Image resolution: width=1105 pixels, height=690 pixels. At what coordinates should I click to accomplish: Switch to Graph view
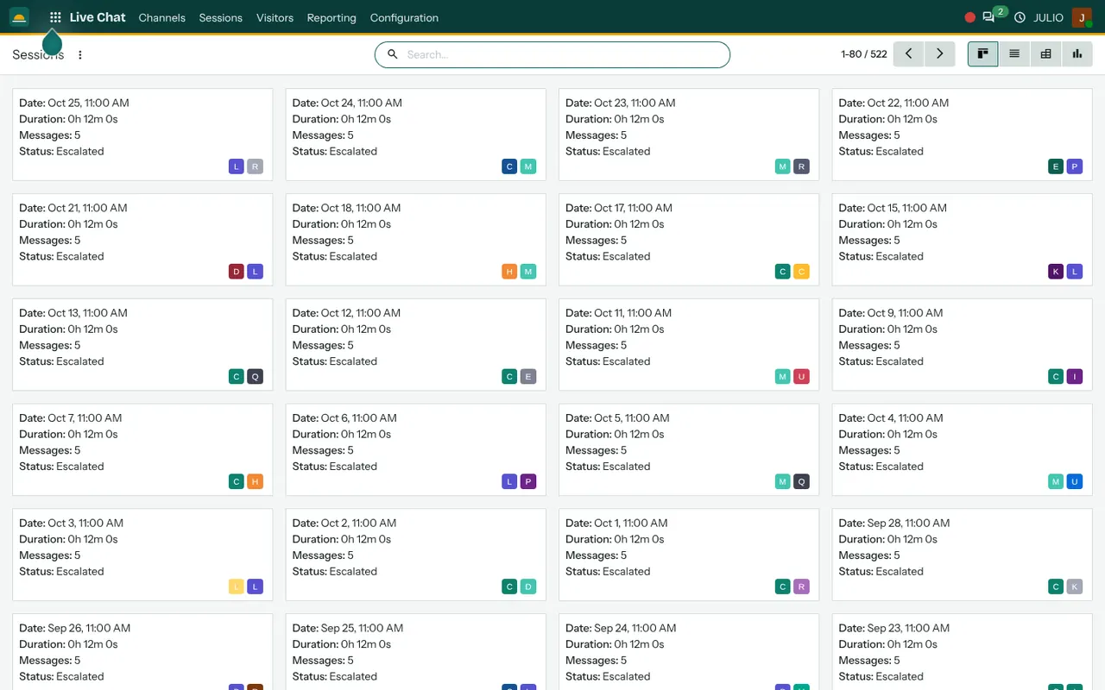click(x=1077, y=53)
